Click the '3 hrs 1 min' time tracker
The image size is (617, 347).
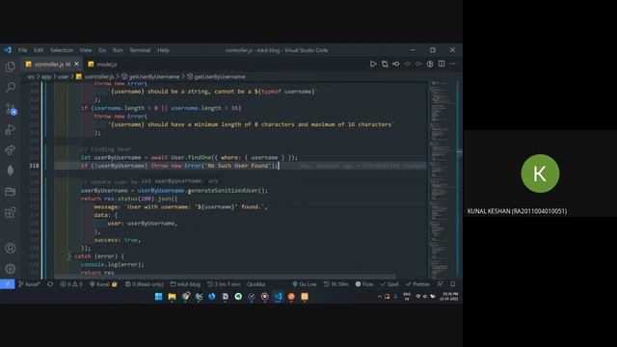[x=224, y=284]
